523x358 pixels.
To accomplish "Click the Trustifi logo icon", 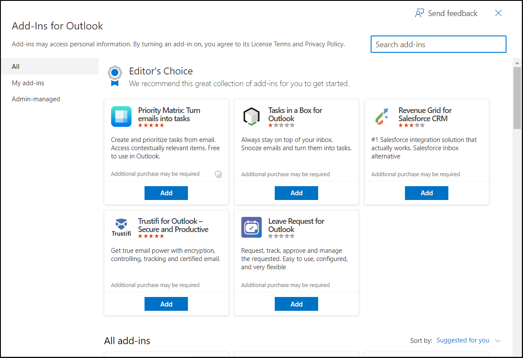I will click(x=121, y=227).
